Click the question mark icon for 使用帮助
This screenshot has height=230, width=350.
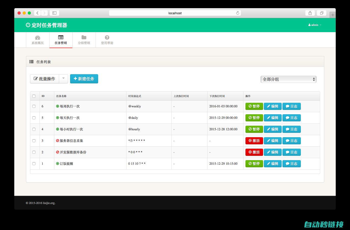click(107, 37)
